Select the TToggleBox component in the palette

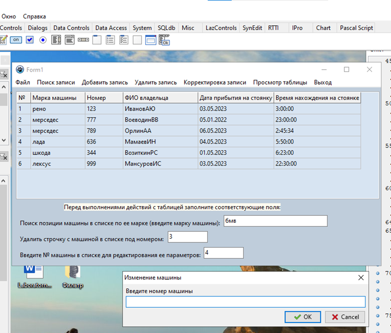(x=16, y=40)
